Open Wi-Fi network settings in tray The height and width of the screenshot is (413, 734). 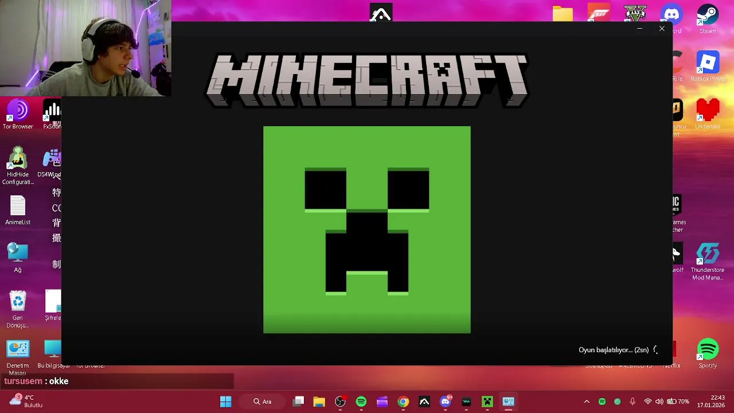point(648,402)
